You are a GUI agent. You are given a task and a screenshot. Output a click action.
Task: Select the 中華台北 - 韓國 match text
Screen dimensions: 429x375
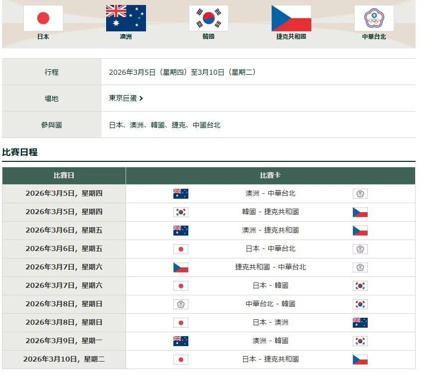pyautogui.click(x=271, y=304)
